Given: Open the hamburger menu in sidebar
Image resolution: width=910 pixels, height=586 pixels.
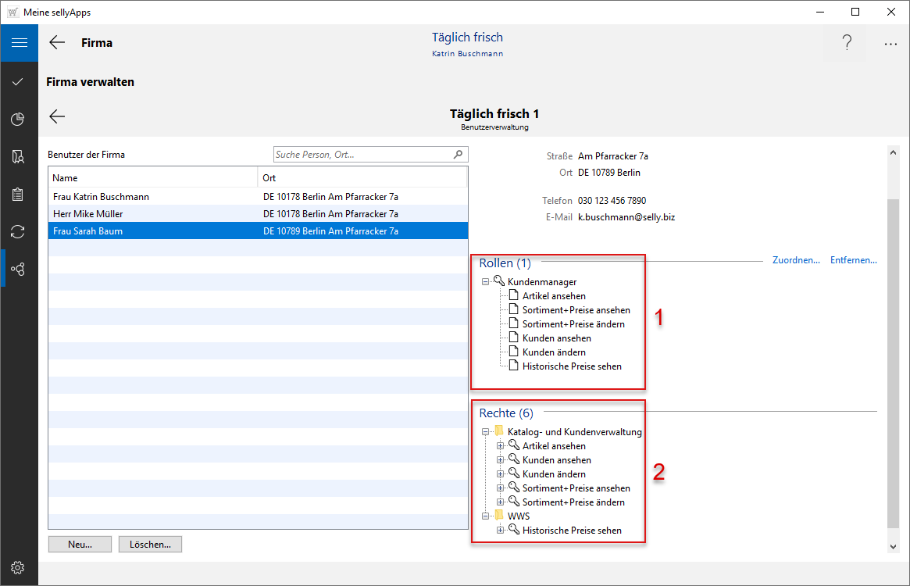Looking at the screenshot, I should (19, 43).
